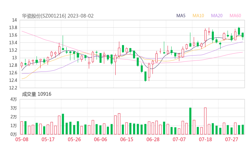Click the 13.2 price axis value
The image size is (248, 147).
[13, 50]
